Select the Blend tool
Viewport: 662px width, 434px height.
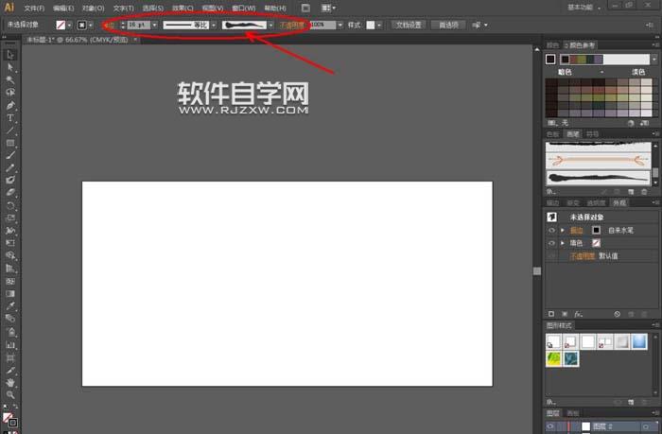click(x=10, y=319)
